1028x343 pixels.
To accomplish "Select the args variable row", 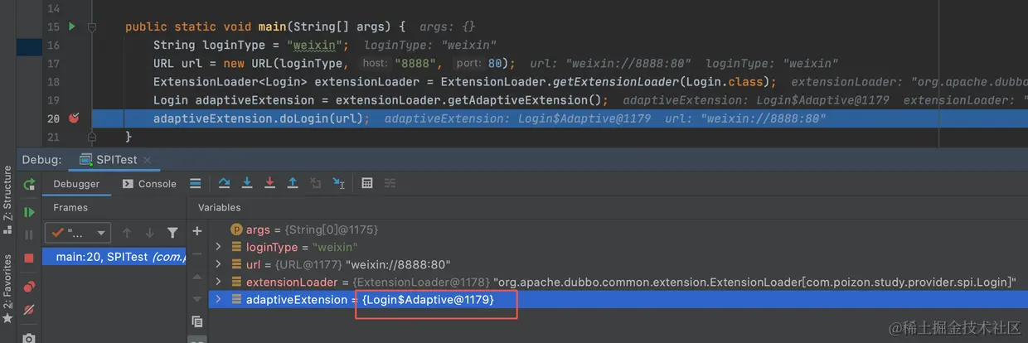I will [x=618, y=229].
